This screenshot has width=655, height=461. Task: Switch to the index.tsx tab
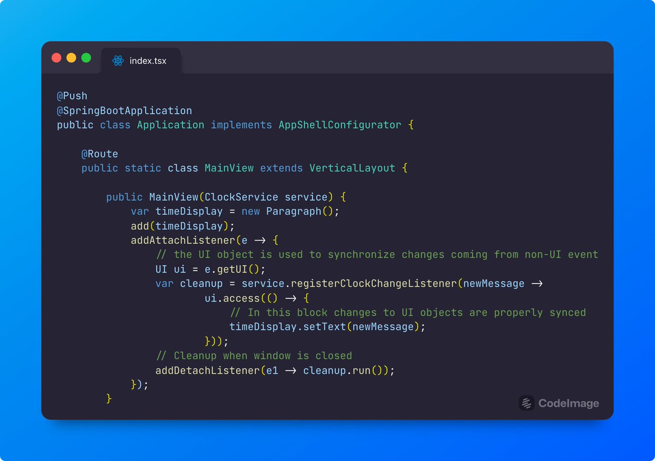click(141, 61)
